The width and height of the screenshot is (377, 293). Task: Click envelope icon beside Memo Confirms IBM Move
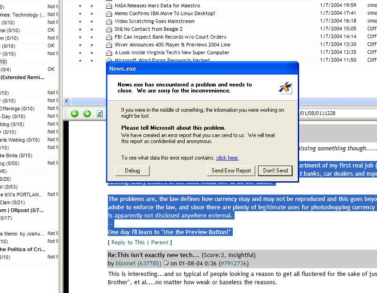point(109,14)
